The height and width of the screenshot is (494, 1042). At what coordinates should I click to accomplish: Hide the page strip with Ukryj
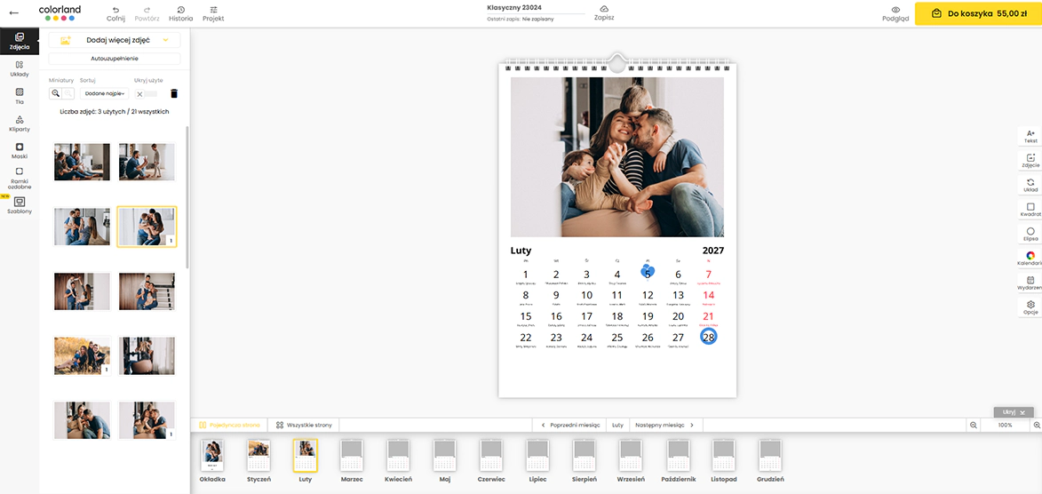pyautogui.click(x=1014, y=412)
